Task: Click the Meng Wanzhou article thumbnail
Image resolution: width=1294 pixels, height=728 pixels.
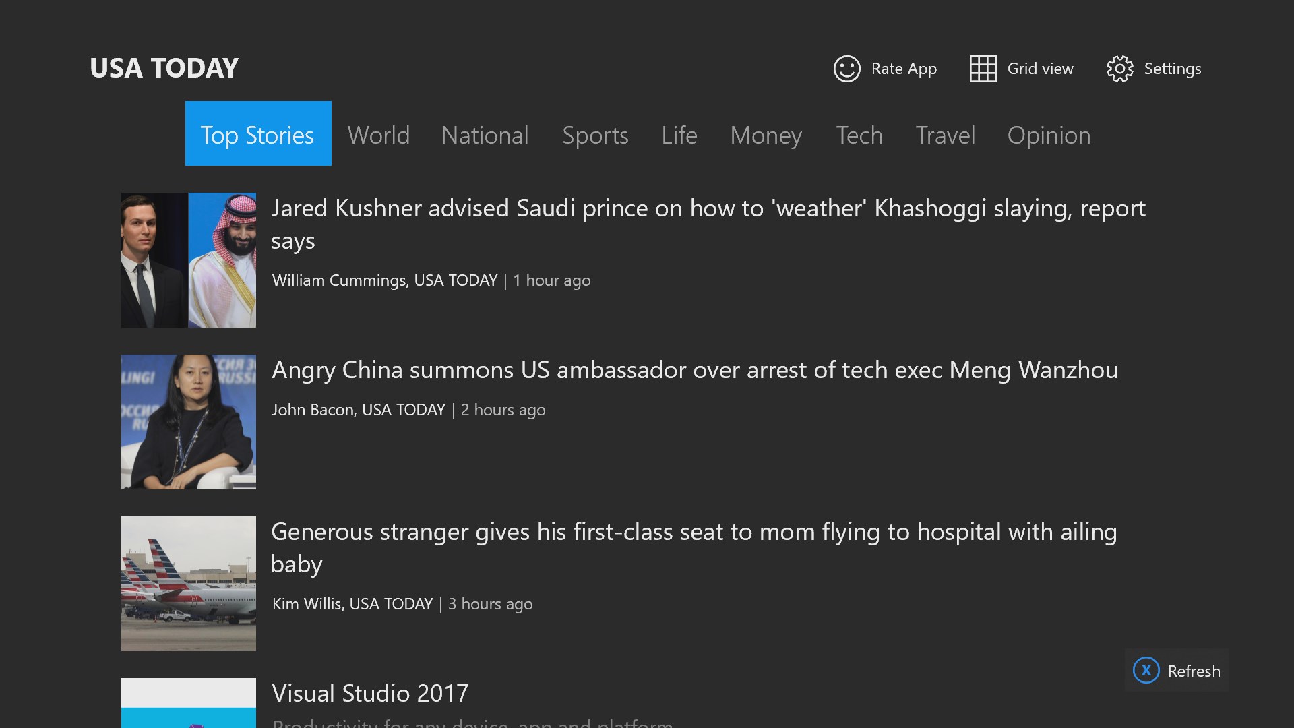Action: tap(189, 422)
